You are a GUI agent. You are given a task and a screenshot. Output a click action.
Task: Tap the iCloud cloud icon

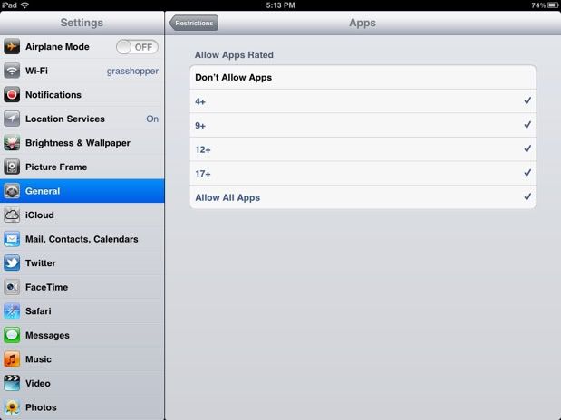tap(12, 215)
